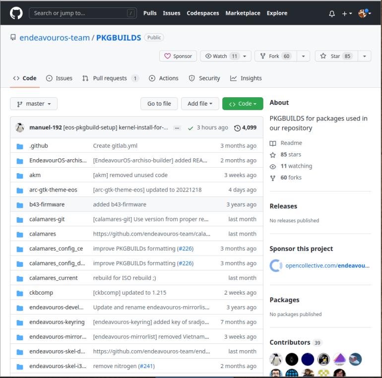
Task: Click the purple triangle contributor avatar
Action: coord(340,359)
